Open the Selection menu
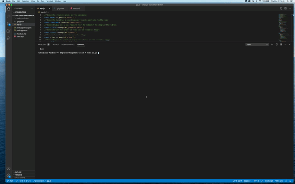The height and width of the screenshot is (184, 295). click(x=26, y=1)
